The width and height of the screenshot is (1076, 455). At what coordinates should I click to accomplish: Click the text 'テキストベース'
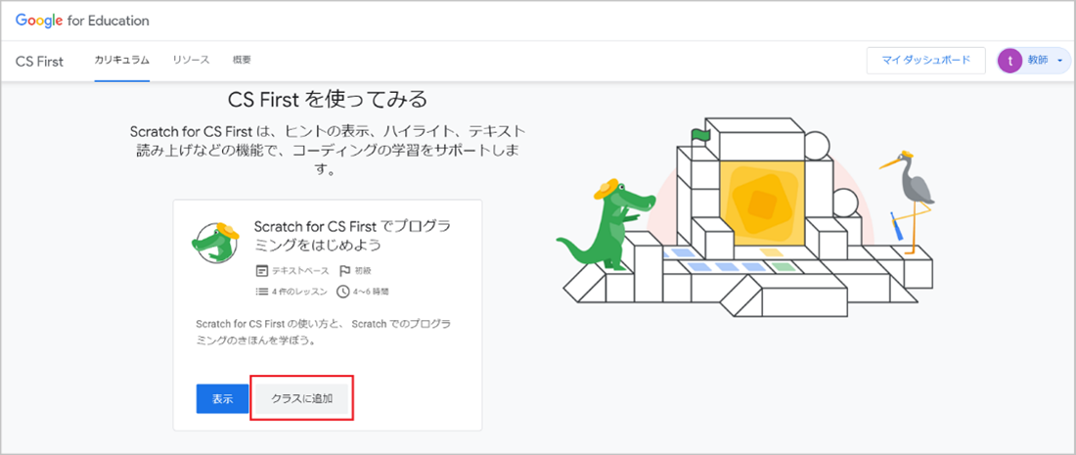[300, 270]
